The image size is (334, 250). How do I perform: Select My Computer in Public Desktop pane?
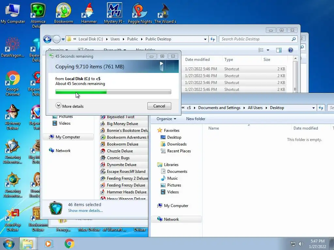click(68, 137)
